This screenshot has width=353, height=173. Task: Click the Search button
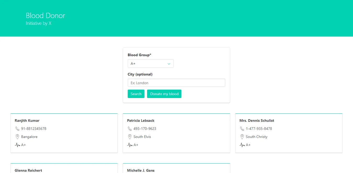point(136,94)
